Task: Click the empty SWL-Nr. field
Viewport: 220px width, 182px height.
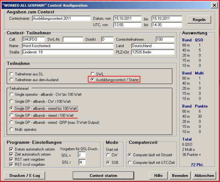Action: (73, 39)
